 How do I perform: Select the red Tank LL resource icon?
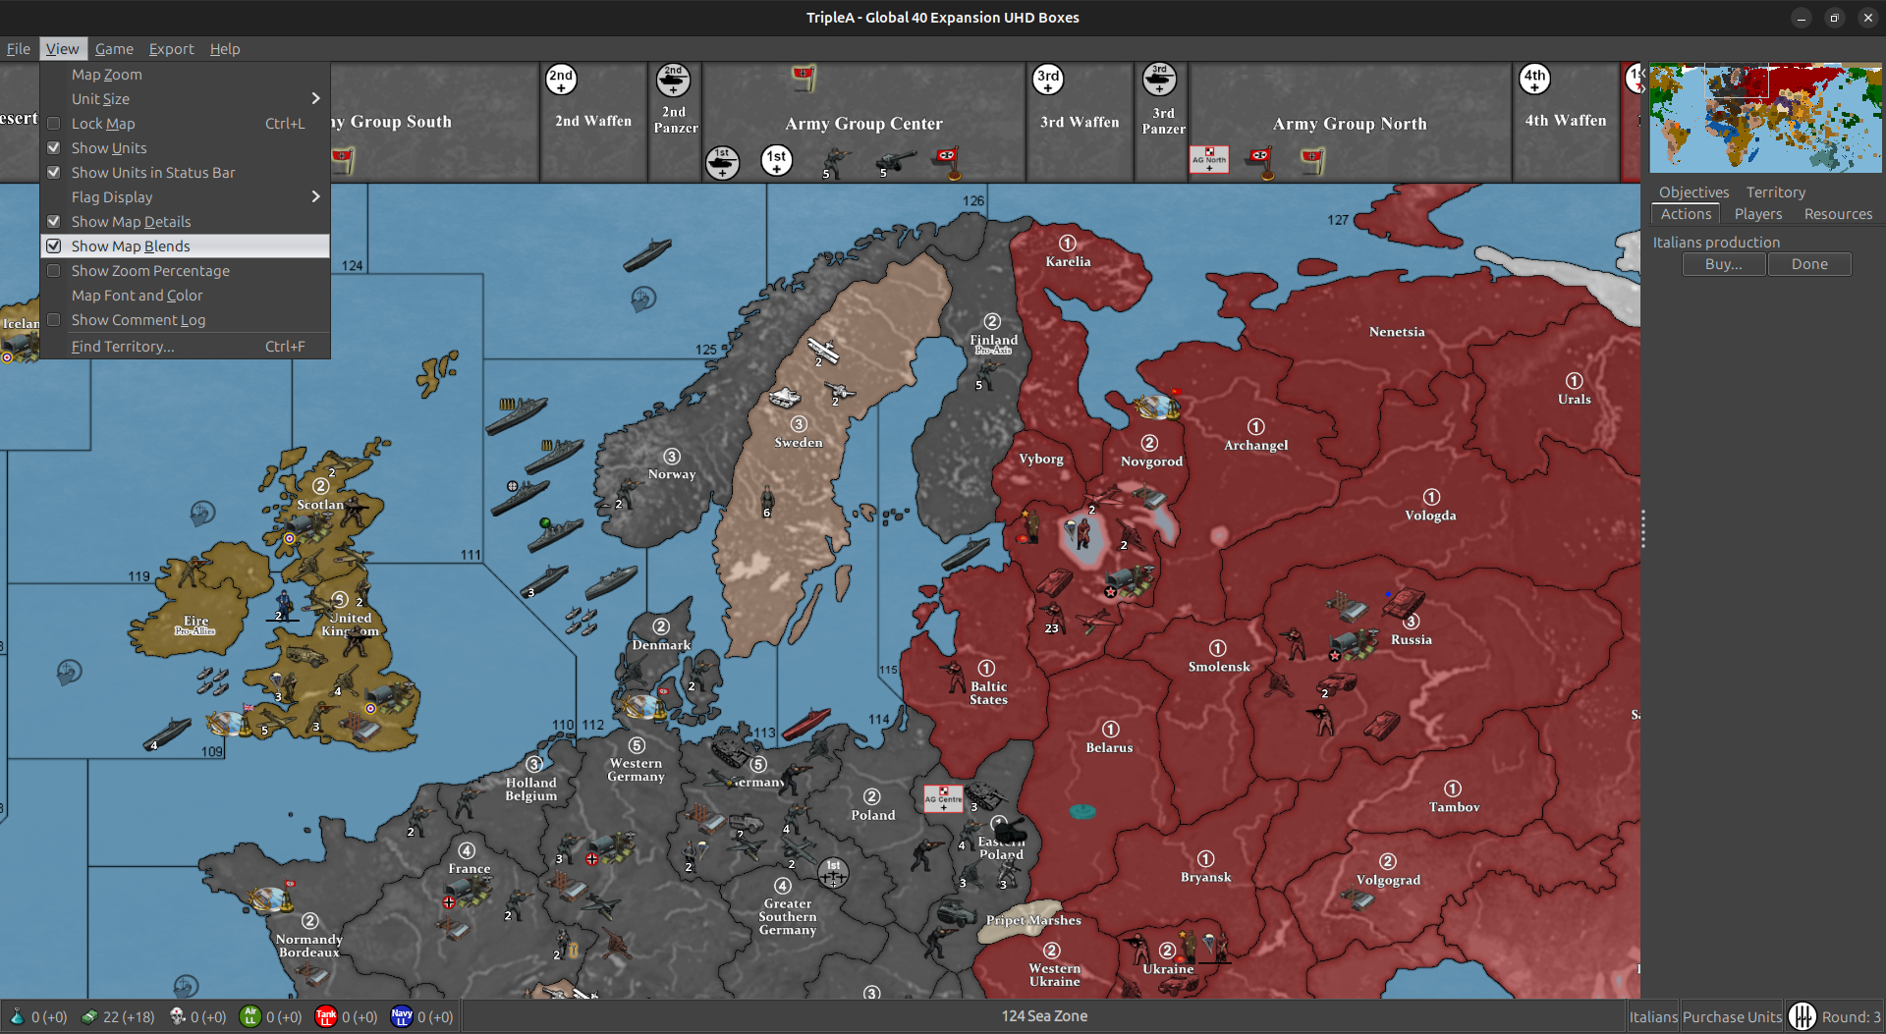pyautogui.click(x=326, y=1016)
